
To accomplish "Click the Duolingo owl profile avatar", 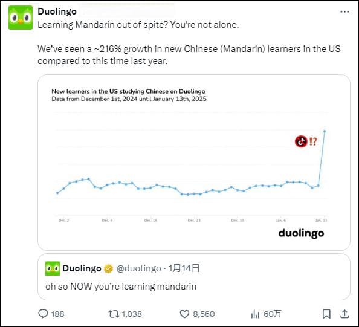I will click(x=21, y=18).
